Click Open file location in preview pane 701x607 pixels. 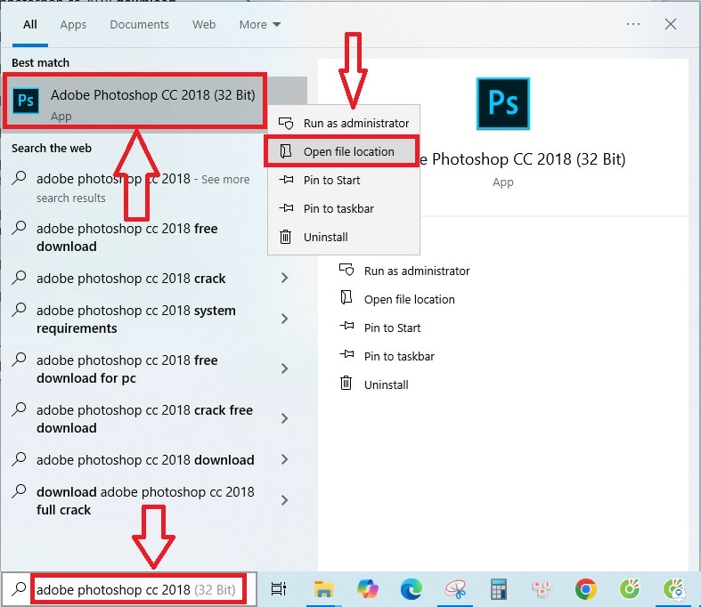click(409, 300)
